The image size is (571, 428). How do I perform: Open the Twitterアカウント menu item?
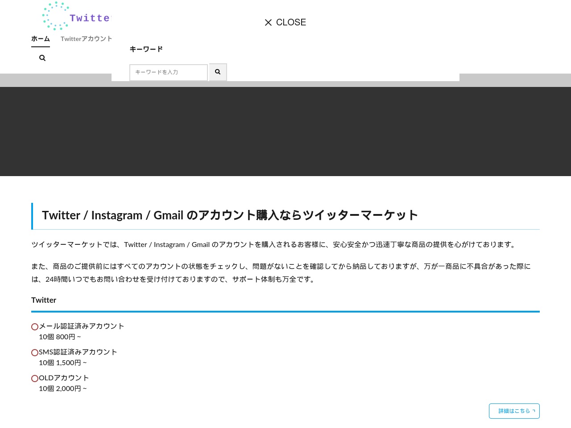87,39
